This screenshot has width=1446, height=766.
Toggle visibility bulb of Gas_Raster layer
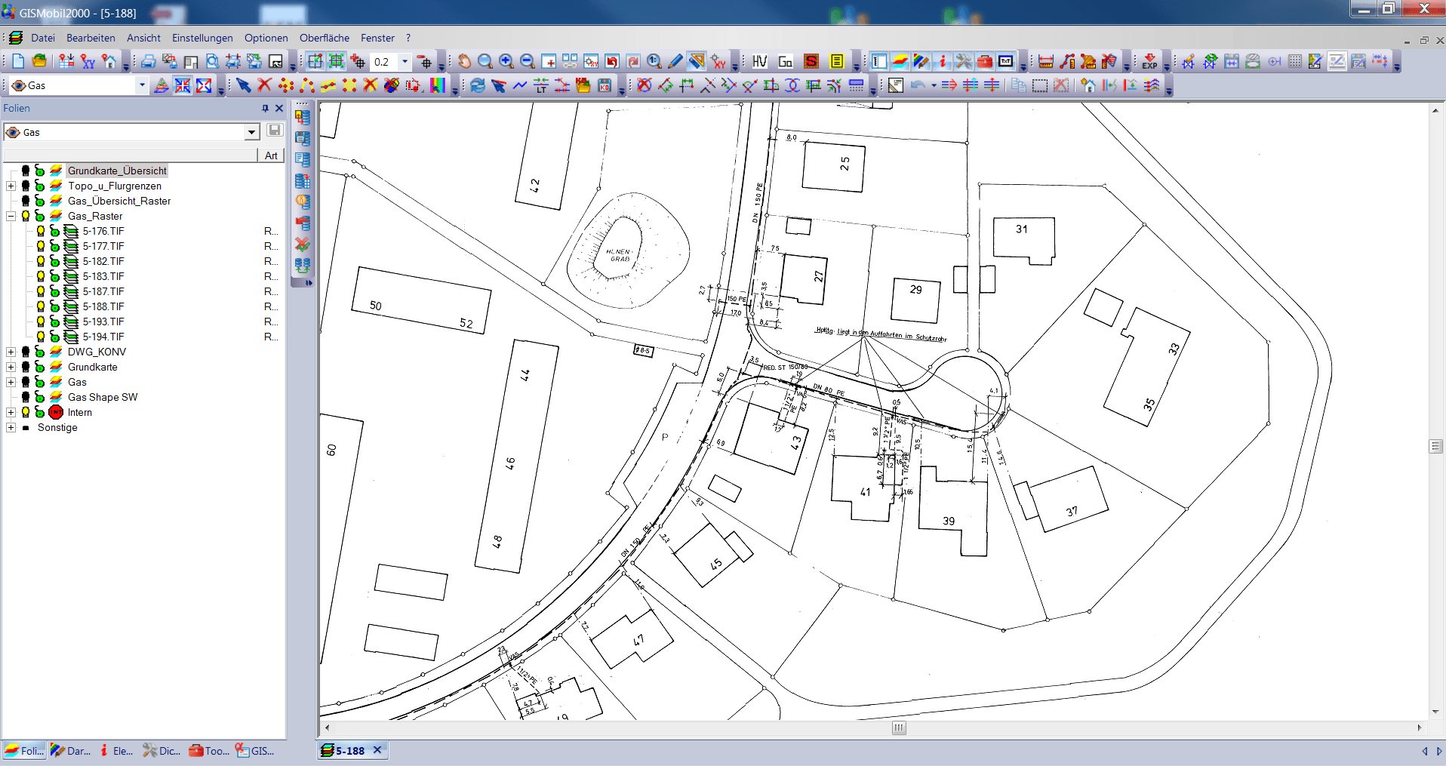pyautogui.click(x=26, y=216)
